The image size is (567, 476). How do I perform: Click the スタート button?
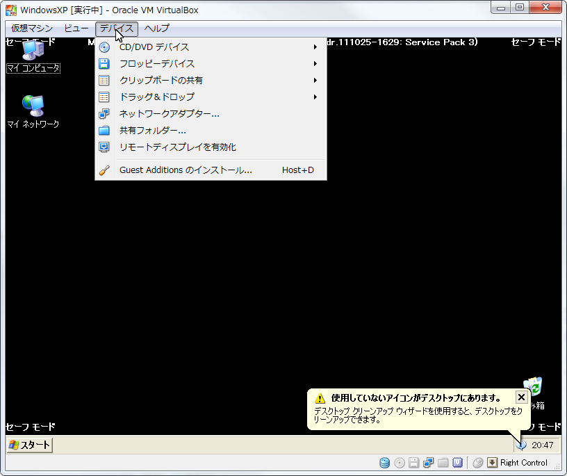tap(30, 445)
